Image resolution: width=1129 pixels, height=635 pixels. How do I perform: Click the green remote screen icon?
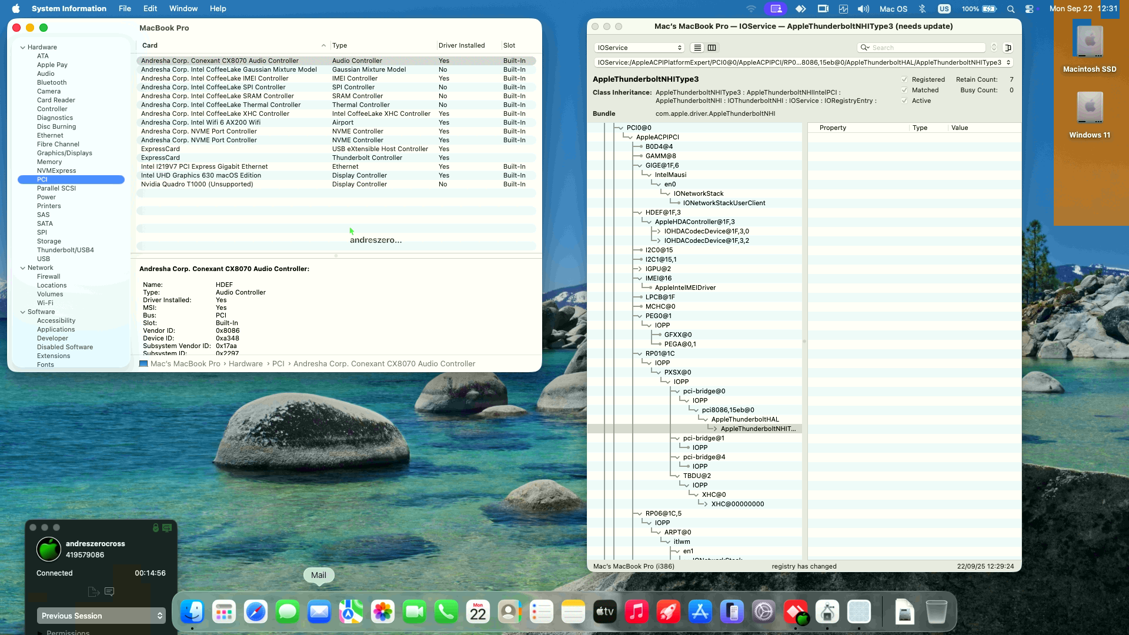pyautogui.click(x=167, y=528)
